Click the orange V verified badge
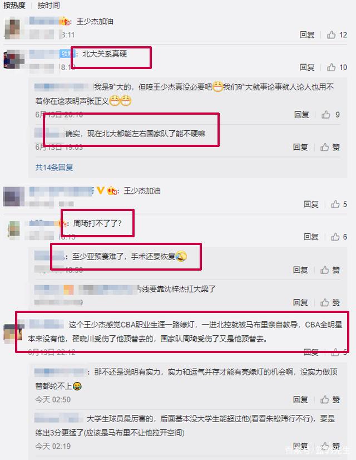Image resolution: width=356 pixels, height=460 pixels. [101, 190]
